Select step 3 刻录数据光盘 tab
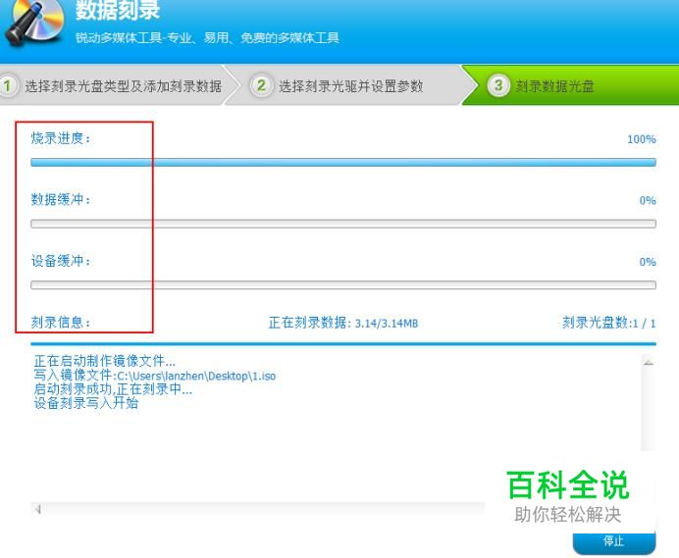Screen dimensions: 679x558 tap(572, 85)
